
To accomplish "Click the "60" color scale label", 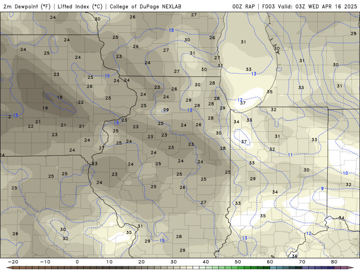I will (270, 262).
